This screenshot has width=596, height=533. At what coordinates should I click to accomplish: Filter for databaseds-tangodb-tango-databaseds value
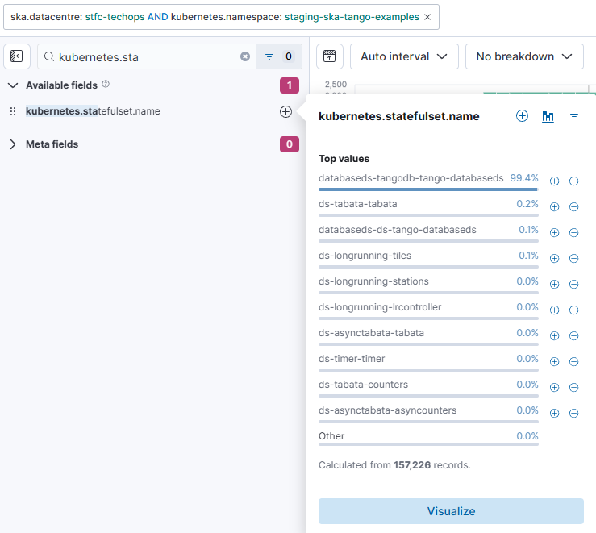point(555,181)
